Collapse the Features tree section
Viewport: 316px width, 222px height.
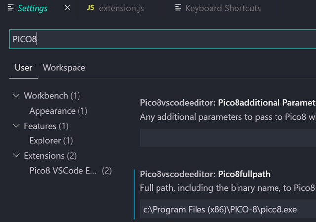click(16, 126)
